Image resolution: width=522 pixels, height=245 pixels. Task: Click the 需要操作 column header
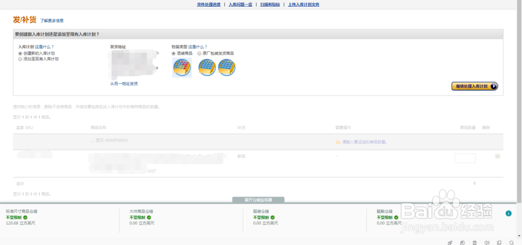pos(343,128)
